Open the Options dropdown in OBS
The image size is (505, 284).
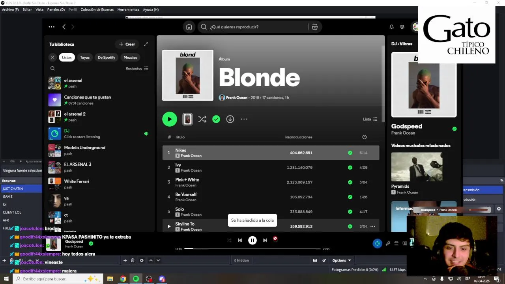click(x=342, y=260)
